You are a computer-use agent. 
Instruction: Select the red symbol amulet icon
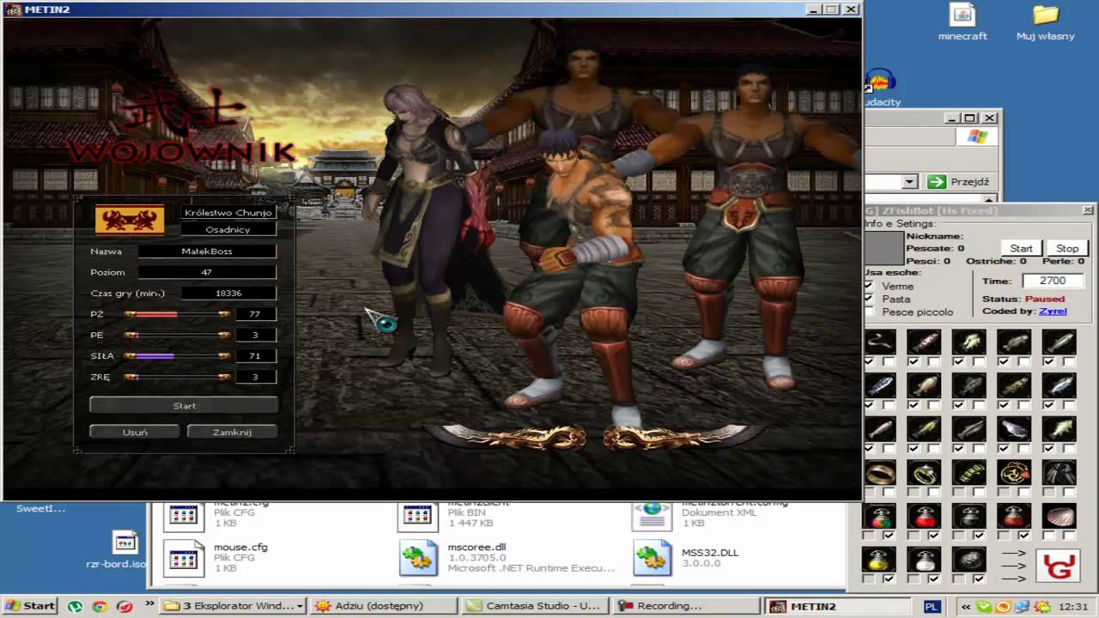pyautogui.click(x=1014, y=472)
